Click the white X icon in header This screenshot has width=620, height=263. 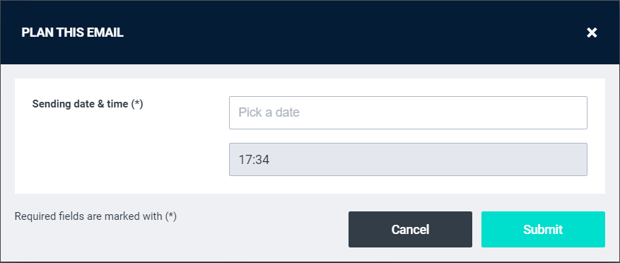coord(592,33)
